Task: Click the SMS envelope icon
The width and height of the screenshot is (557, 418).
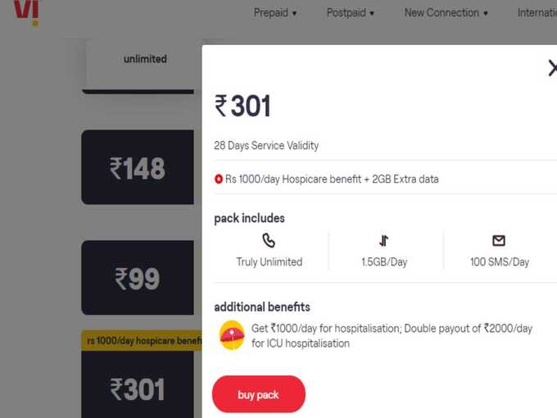Action: point(499,241)
